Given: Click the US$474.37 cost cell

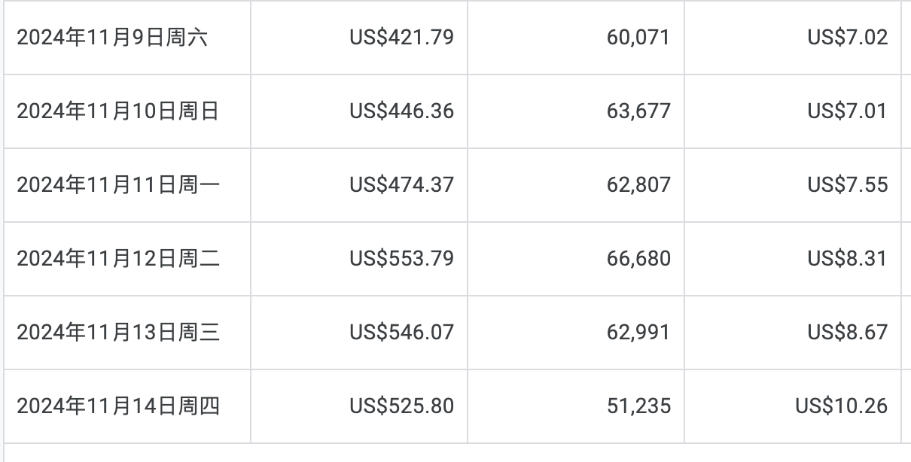Looking at the screenshot, I should pyautogui.click(x=359, y=185).
